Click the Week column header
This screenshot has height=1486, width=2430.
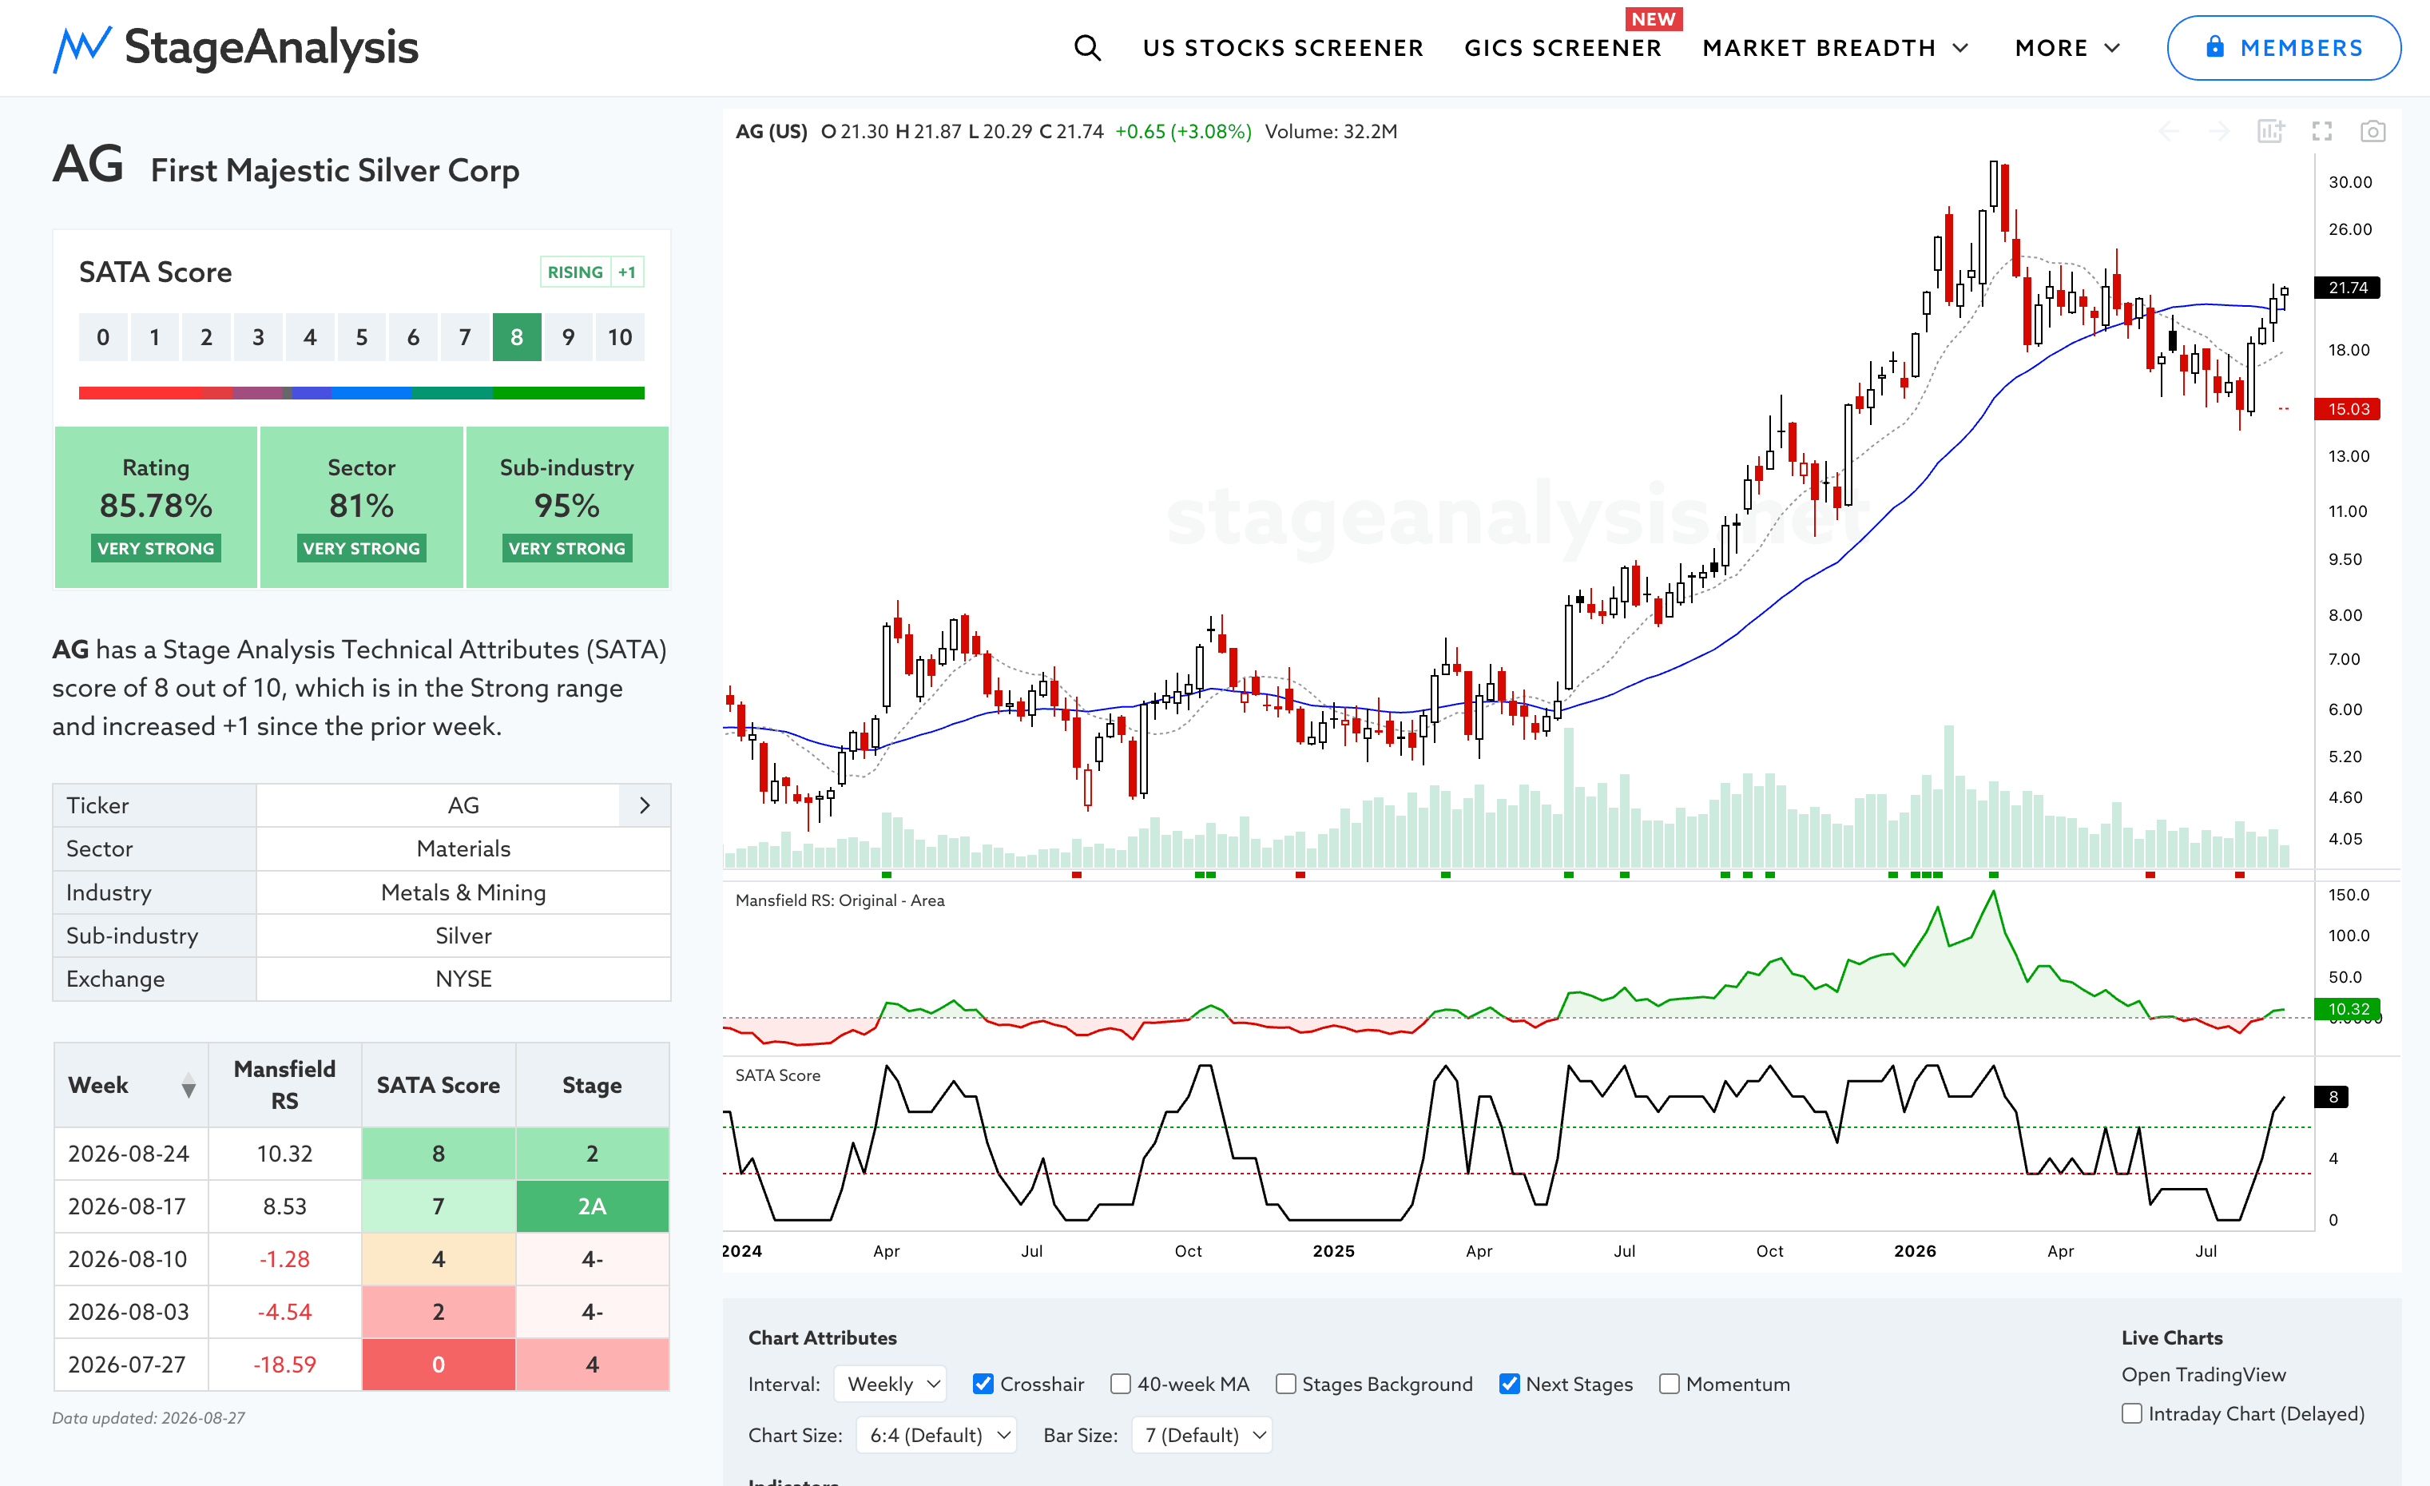pos(131,1086)
